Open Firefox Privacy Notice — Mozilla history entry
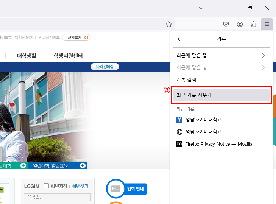The height and width of the screenshot is (204, 276). click(221, 144)
